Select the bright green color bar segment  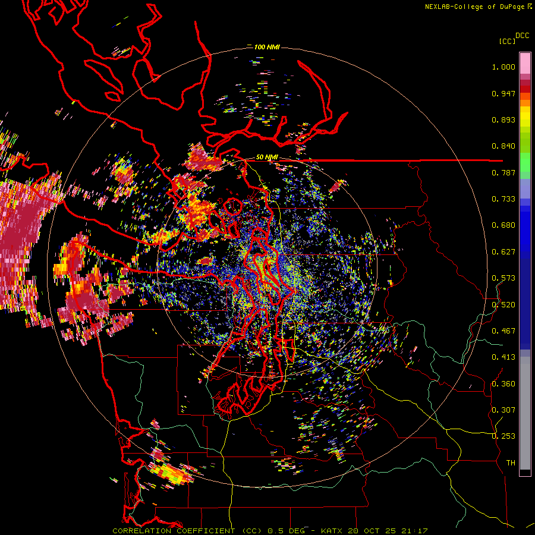[525, 162]
